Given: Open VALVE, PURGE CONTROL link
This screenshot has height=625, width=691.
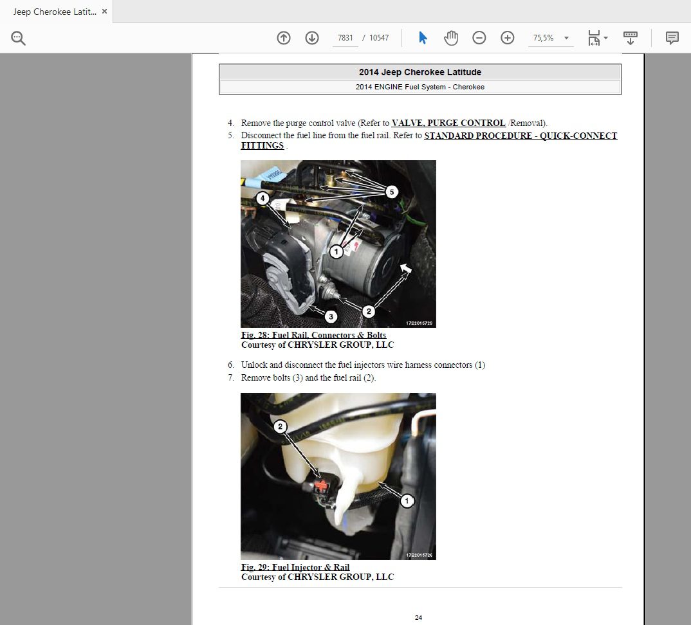Looking at the screenshot, I should 448,123.
